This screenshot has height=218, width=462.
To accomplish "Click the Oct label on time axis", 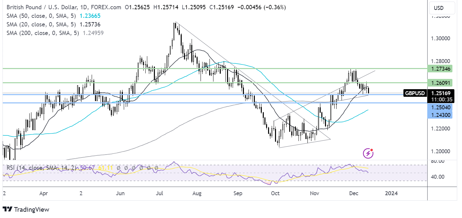I will [x=275, y=193].
